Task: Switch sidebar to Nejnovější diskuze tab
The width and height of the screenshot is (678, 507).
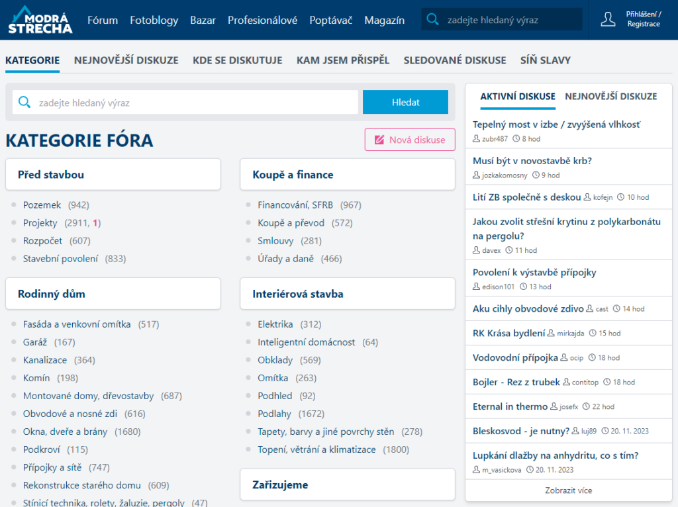Action: (x=610, y=97)
